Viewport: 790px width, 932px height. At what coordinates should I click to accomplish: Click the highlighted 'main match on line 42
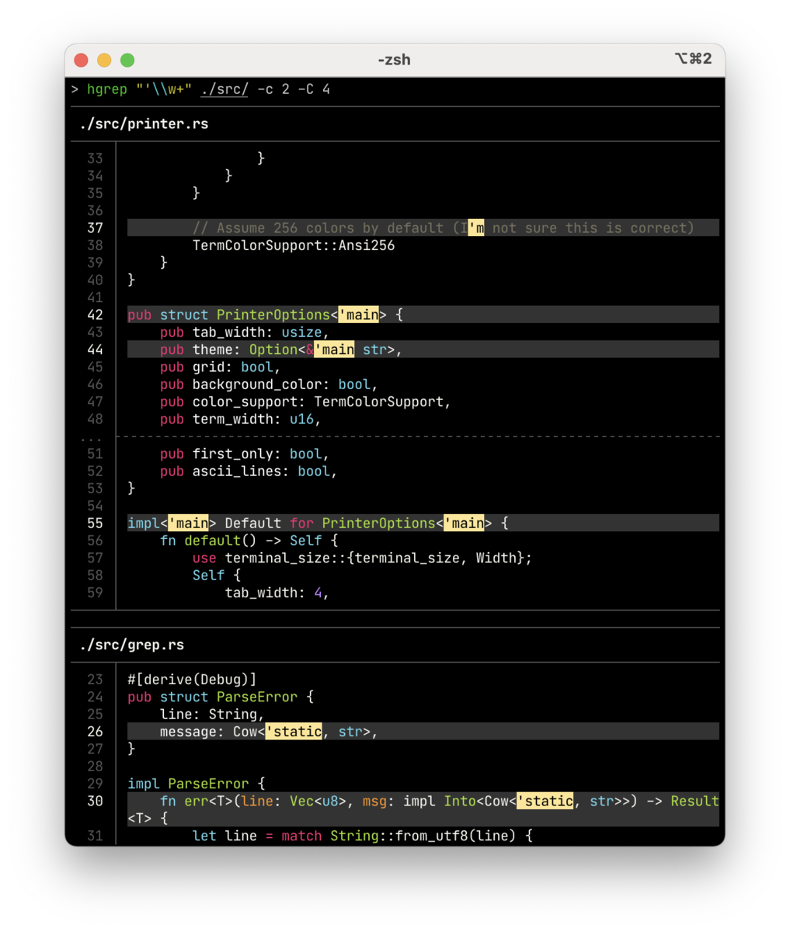358,315
